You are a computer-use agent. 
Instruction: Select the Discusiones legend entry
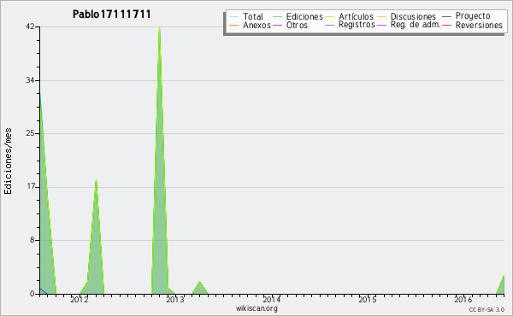(413, 16)
